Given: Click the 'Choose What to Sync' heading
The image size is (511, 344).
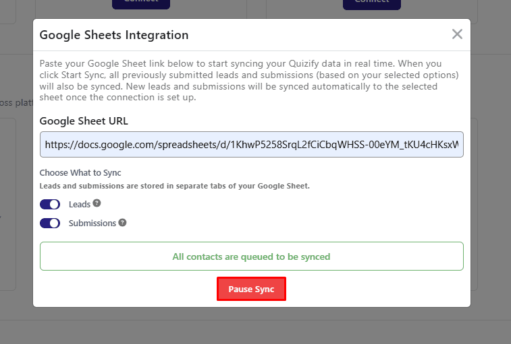Looking at the screenshot, I should tap(80, 172).
